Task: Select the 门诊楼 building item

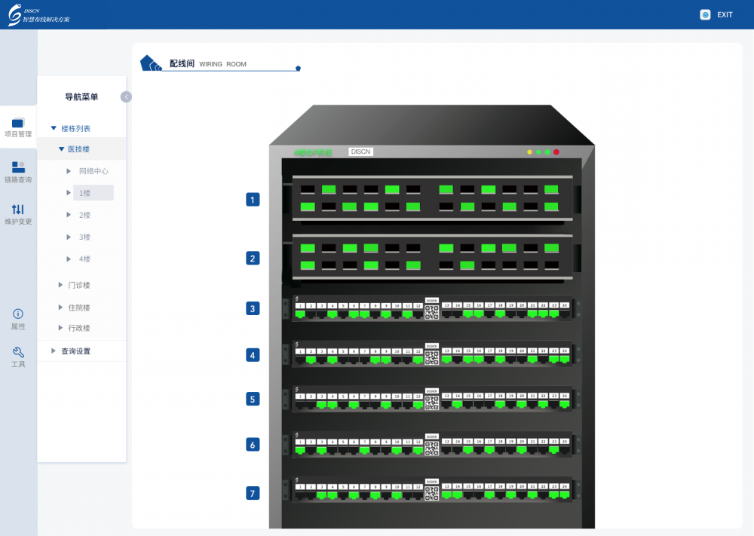Action: (79, 285)
